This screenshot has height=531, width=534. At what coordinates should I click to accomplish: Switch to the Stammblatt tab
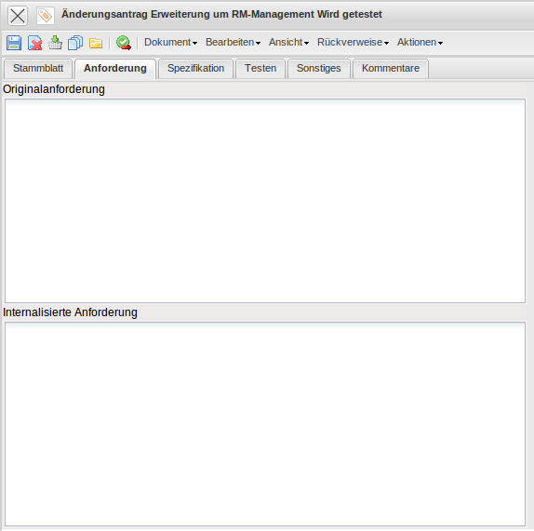tap(38, 69)
